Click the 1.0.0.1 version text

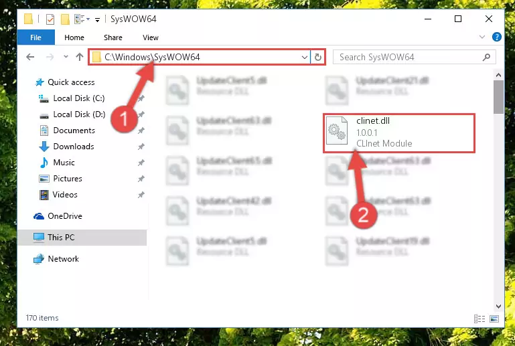366,133
